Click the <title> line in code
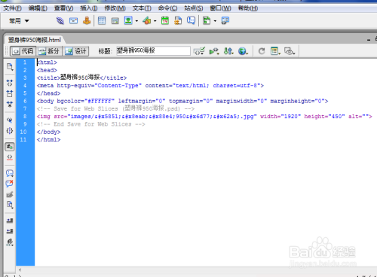Image resolution: width=377 pixels, height=277 pixels. click(x=81, y=78)
